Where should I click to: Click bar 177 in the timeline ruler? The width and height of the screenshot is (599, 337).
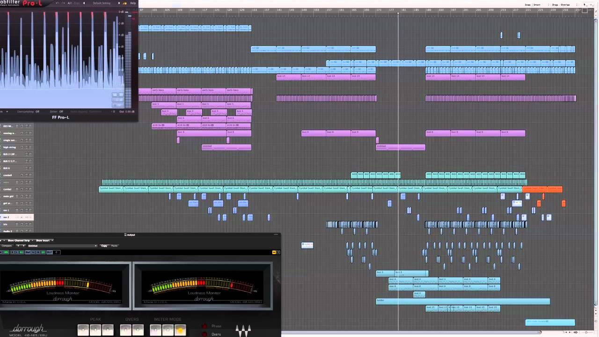392,9
